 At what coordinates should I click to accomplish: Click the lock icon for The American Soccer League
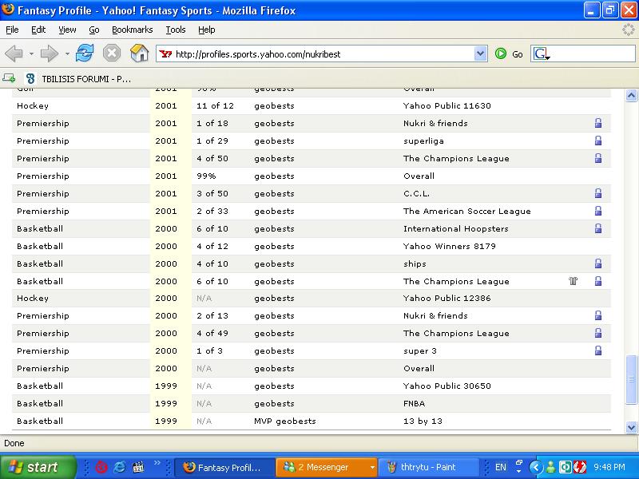pyautogui.click(x=597, y=211)
